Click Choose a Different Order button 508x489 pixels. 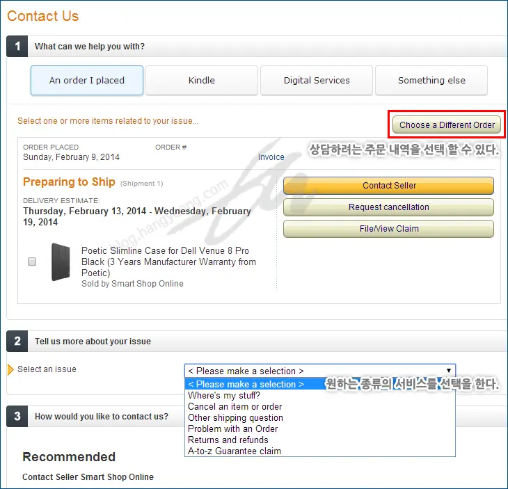point(447,125)
